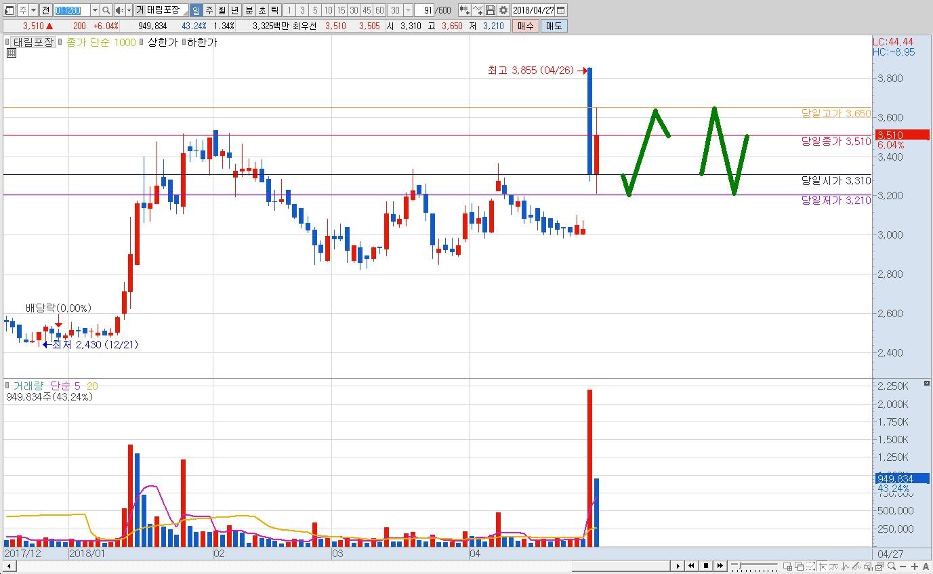
Task: Select the 분 minute period button
Action: coord(249,10)
